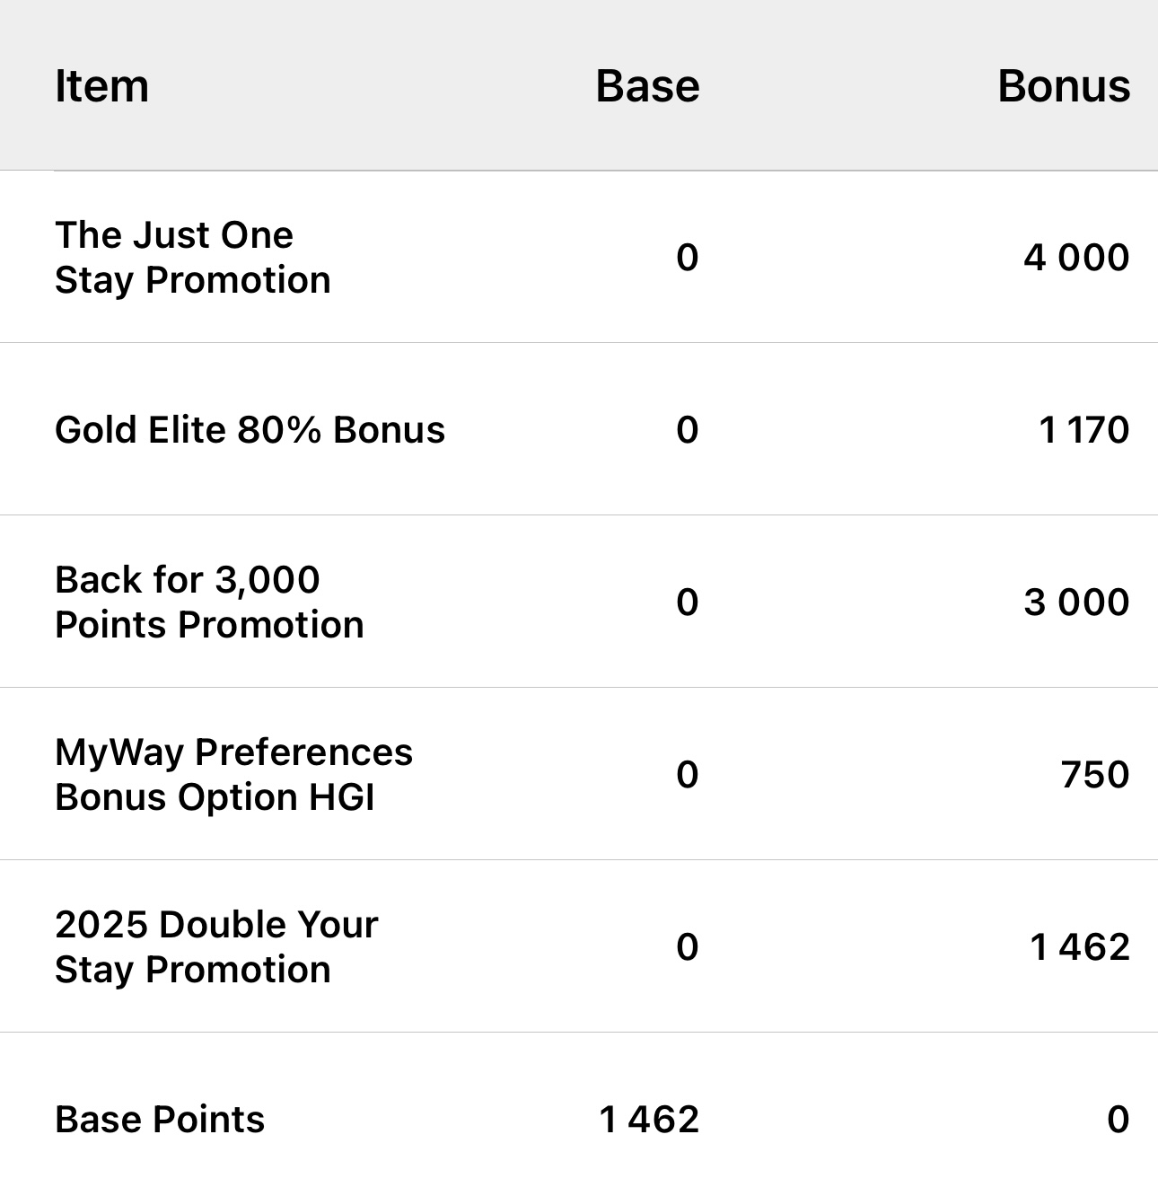This screenshot has height=1196, width=1158.
Task: Open the 2025 Double Your Stay Promotion item
Action: pos(216,947)
